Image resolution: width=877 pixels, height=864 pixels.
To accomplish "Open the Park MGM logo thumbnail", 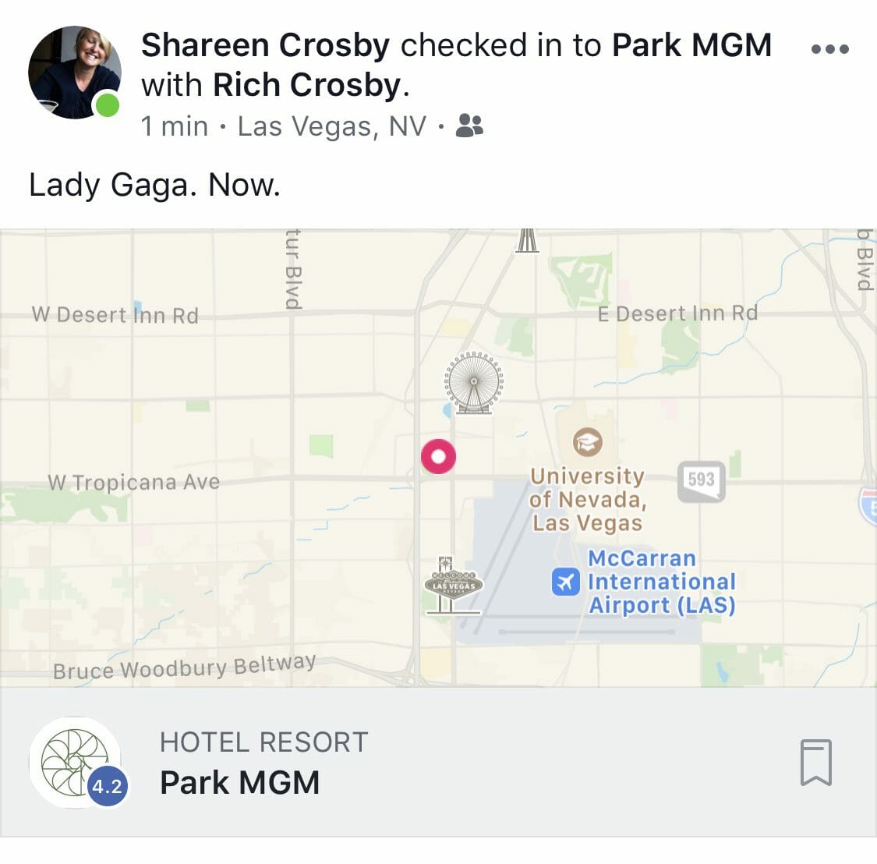I will tap(75, 762).
